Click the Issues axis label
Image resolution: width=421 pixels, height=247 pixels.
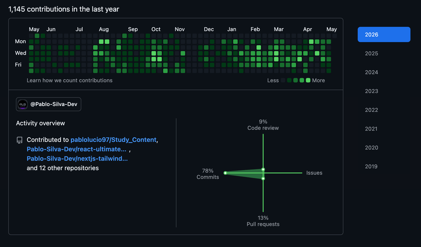(x=314, y=173)
